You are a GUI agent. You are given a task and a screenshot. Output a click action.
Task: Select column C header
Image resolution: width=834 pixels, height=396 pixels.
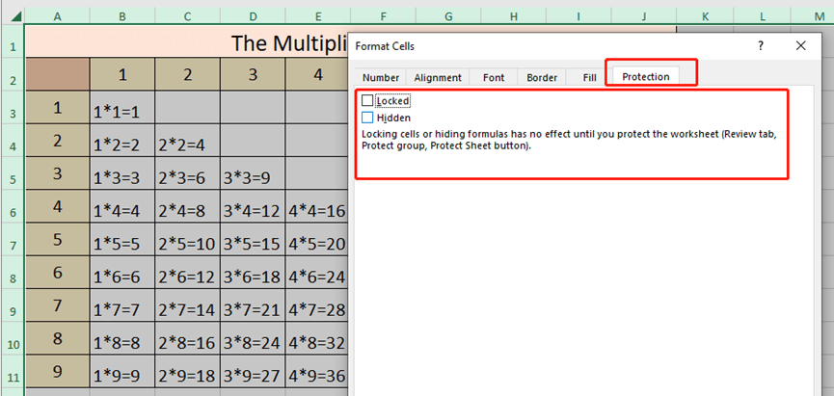coord(188,17)
